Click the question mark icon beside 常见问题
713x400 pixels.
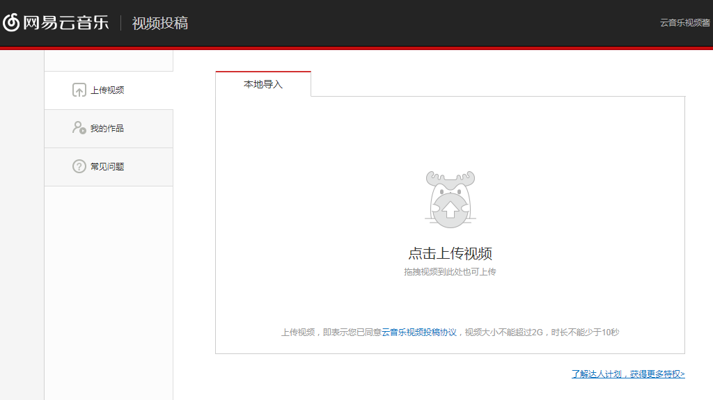79,167
